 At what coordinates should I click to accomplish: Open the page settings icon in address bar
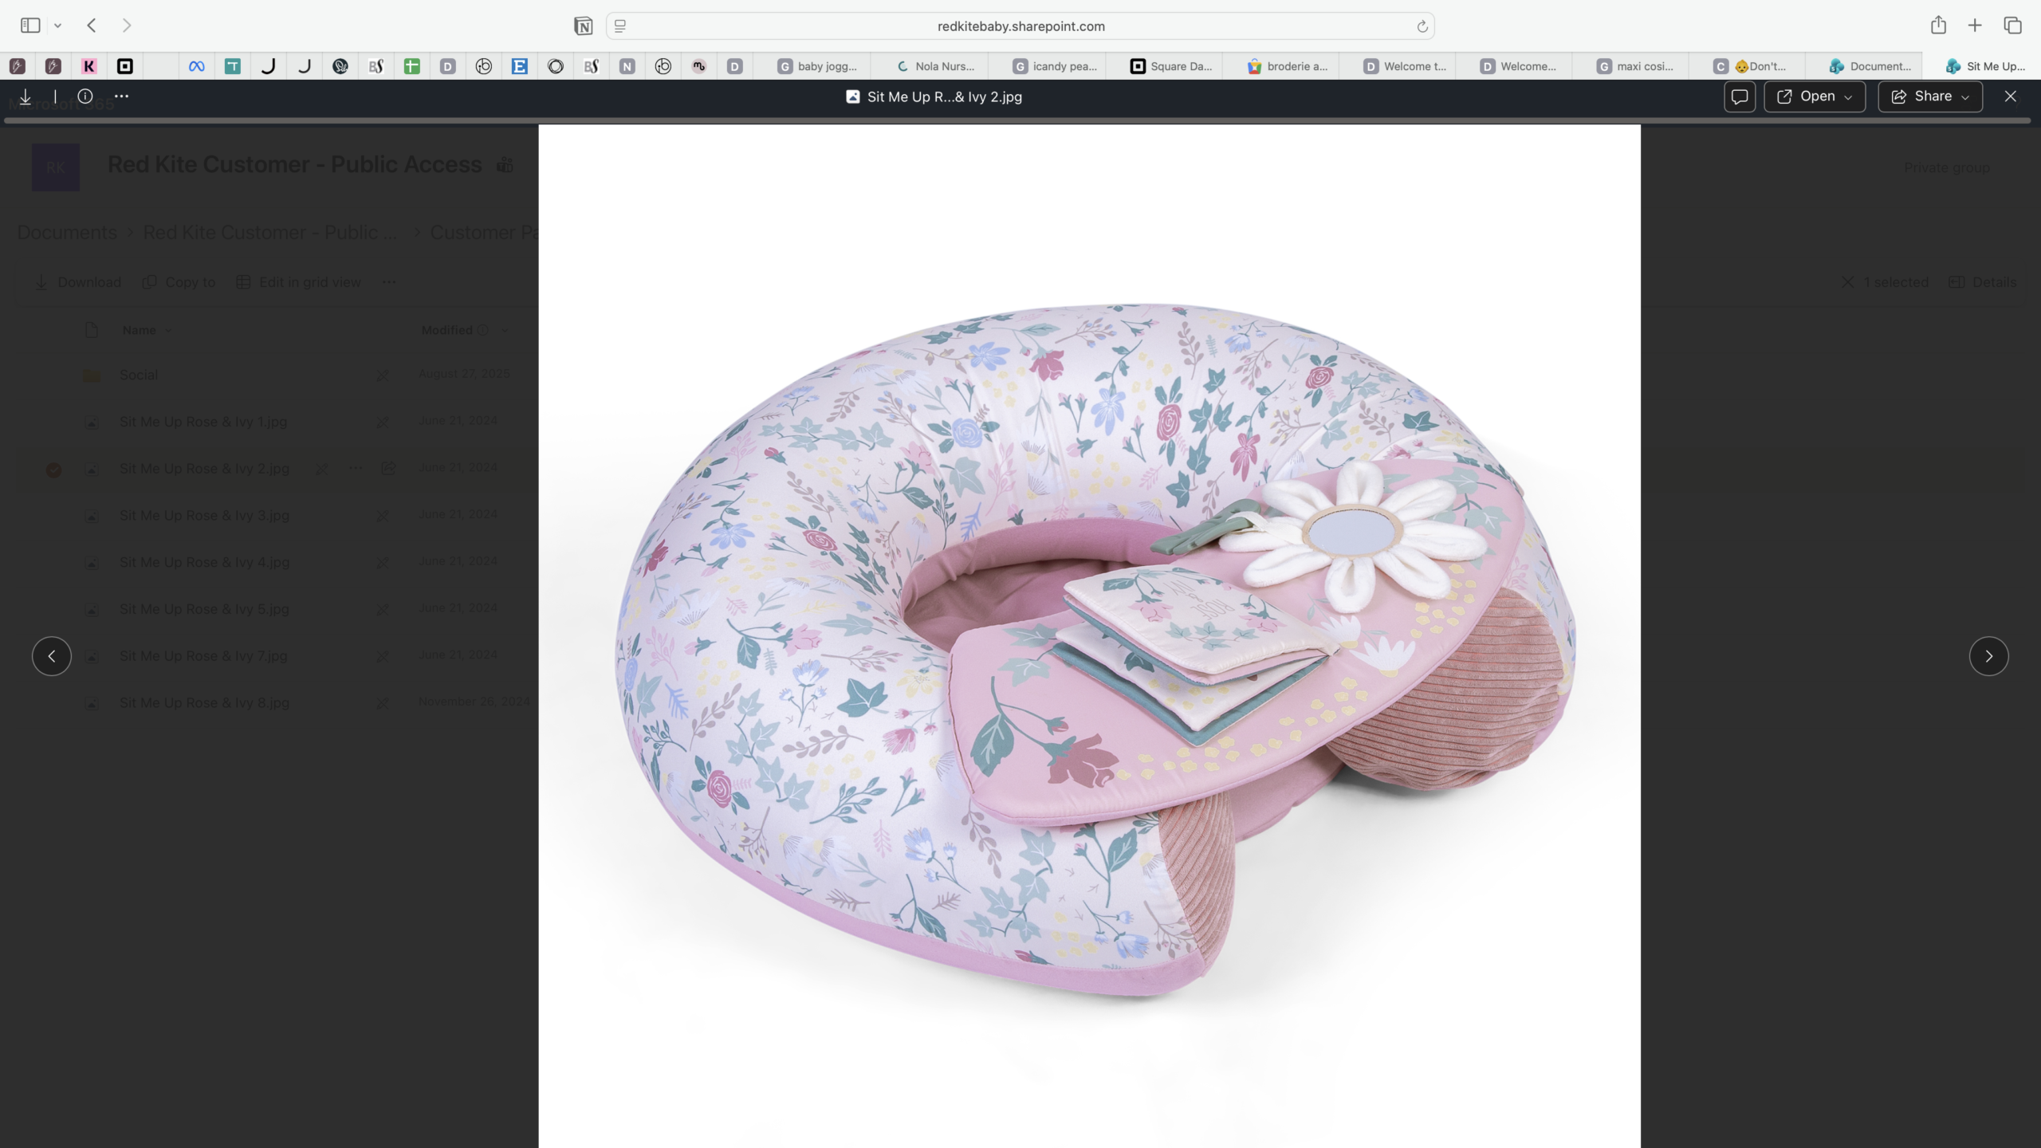click(620, 26)
